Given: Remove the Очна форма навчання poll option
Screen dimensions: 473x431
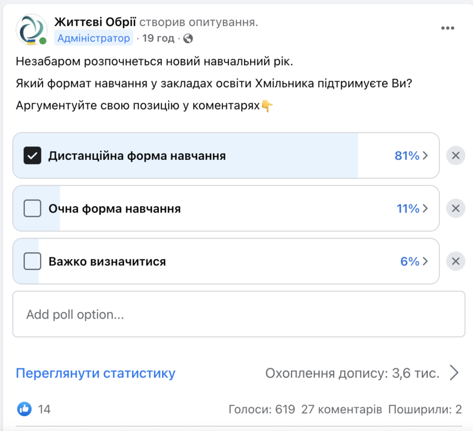Looking at the screenshot, I should click(455, 208).
